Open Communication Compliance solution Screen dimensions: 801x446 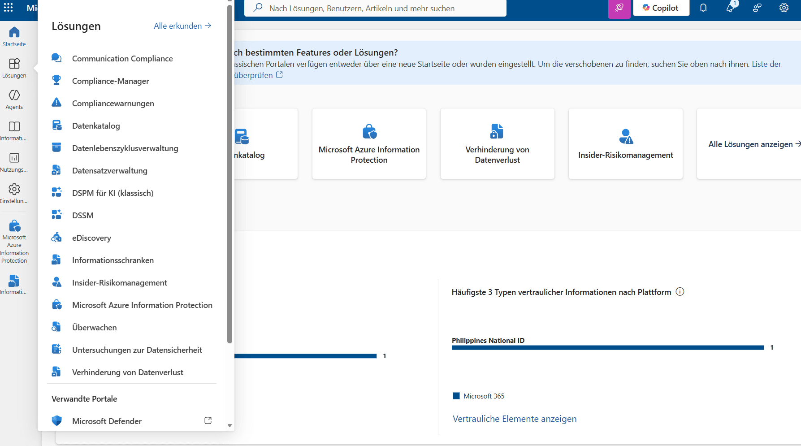[x=122, y=58]
